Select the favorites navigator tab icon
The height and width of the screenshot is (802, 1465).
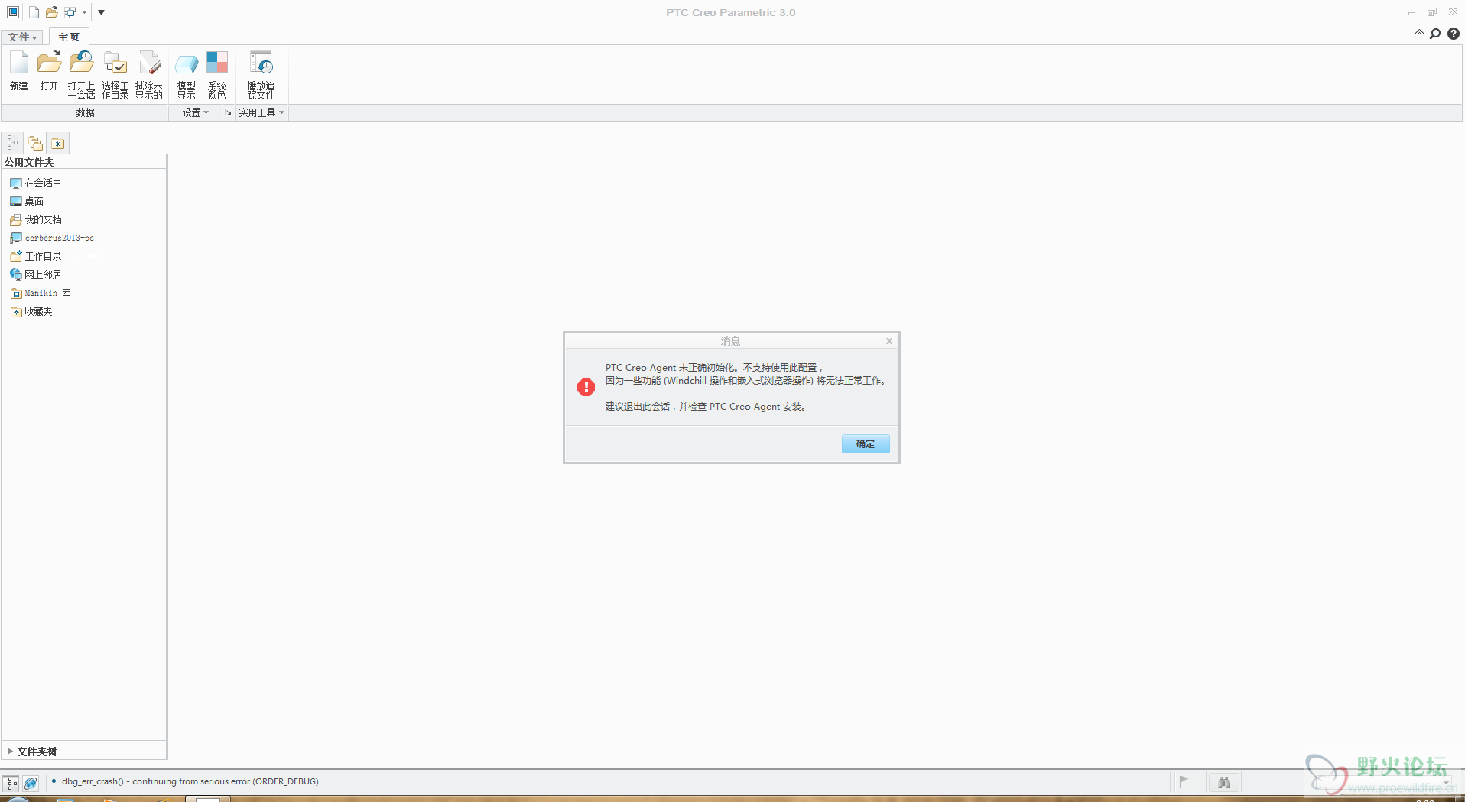point(57,143)
